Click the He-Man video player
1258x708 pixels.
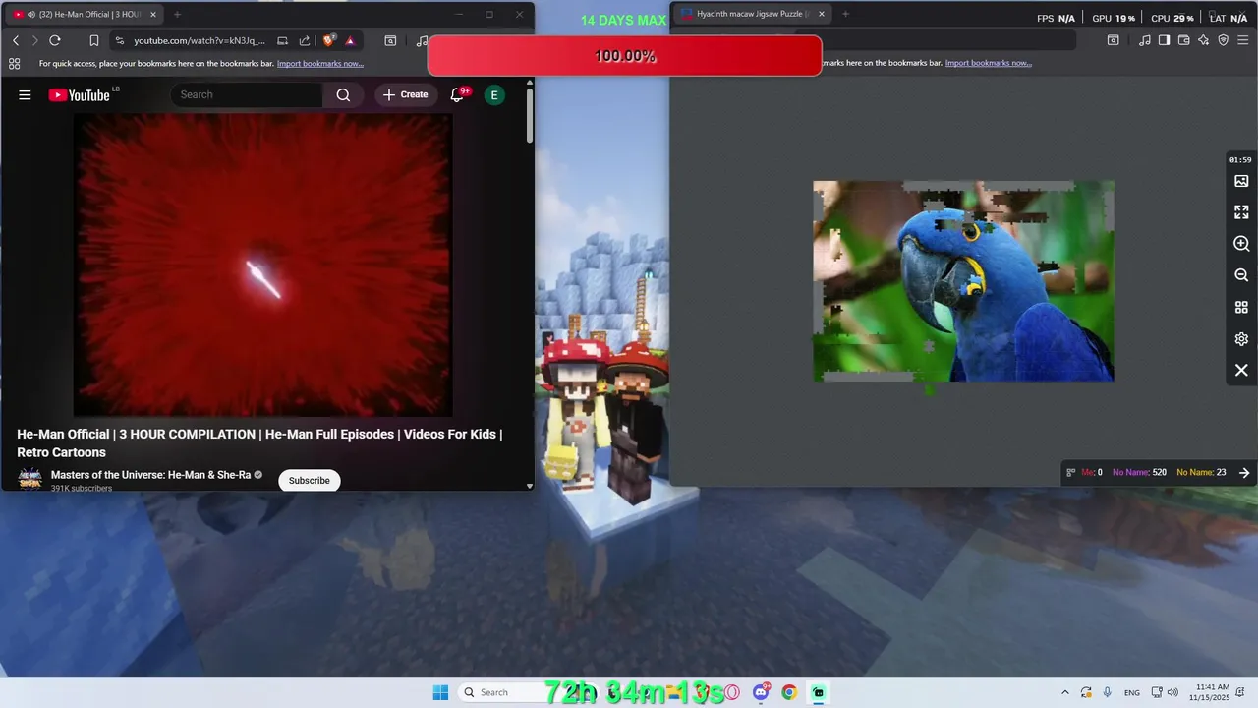263,265
